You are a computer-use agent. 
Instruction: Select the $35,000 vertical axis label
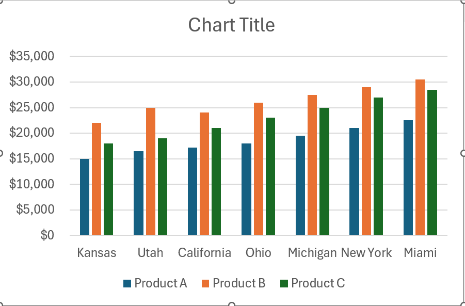pos(32,56)
